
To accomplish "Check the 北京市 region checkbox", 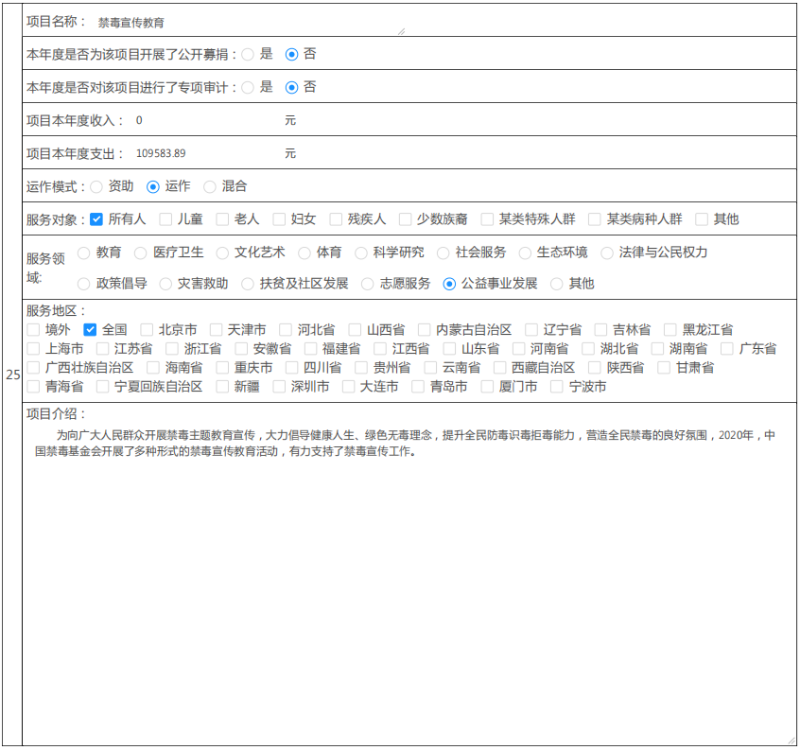I will click(x=147, y=330).
